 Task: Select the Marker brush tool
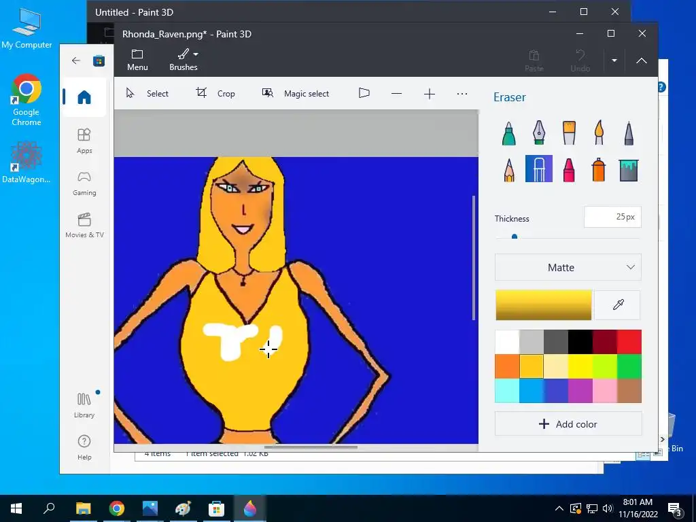click(508, 133)
